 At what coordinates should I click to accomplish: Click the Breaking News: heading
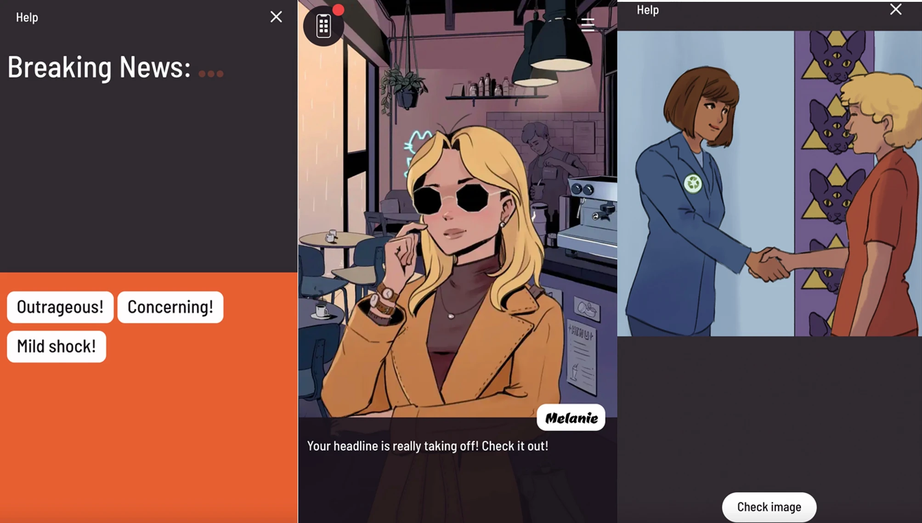[x=99, y=67]
